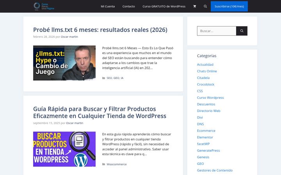The width and height of the screenshot is (281, 175).
Task: Open Guía Rápida para Buscar y Filtrar article
Action: point(100,112)
